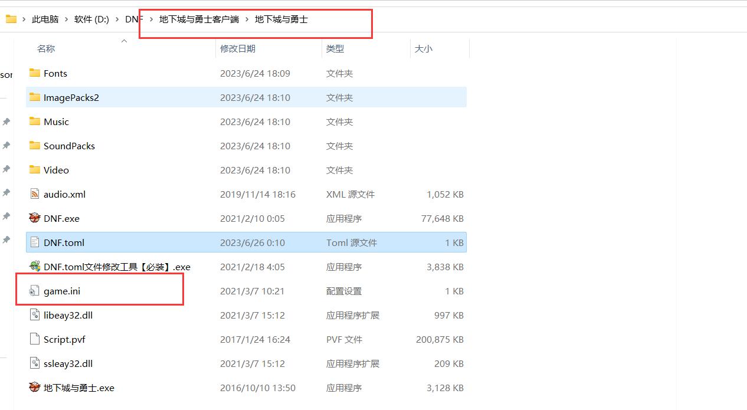Open the Video folder icon
747x410 pixels.
click(x=34, y=170)
